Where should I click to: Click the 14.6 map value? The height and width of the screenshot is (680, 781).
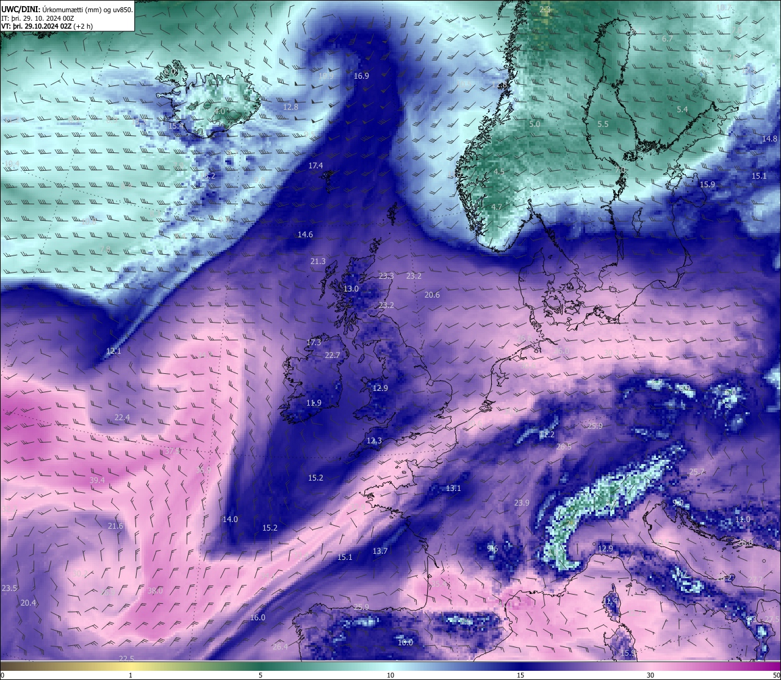tap(305, 234)
